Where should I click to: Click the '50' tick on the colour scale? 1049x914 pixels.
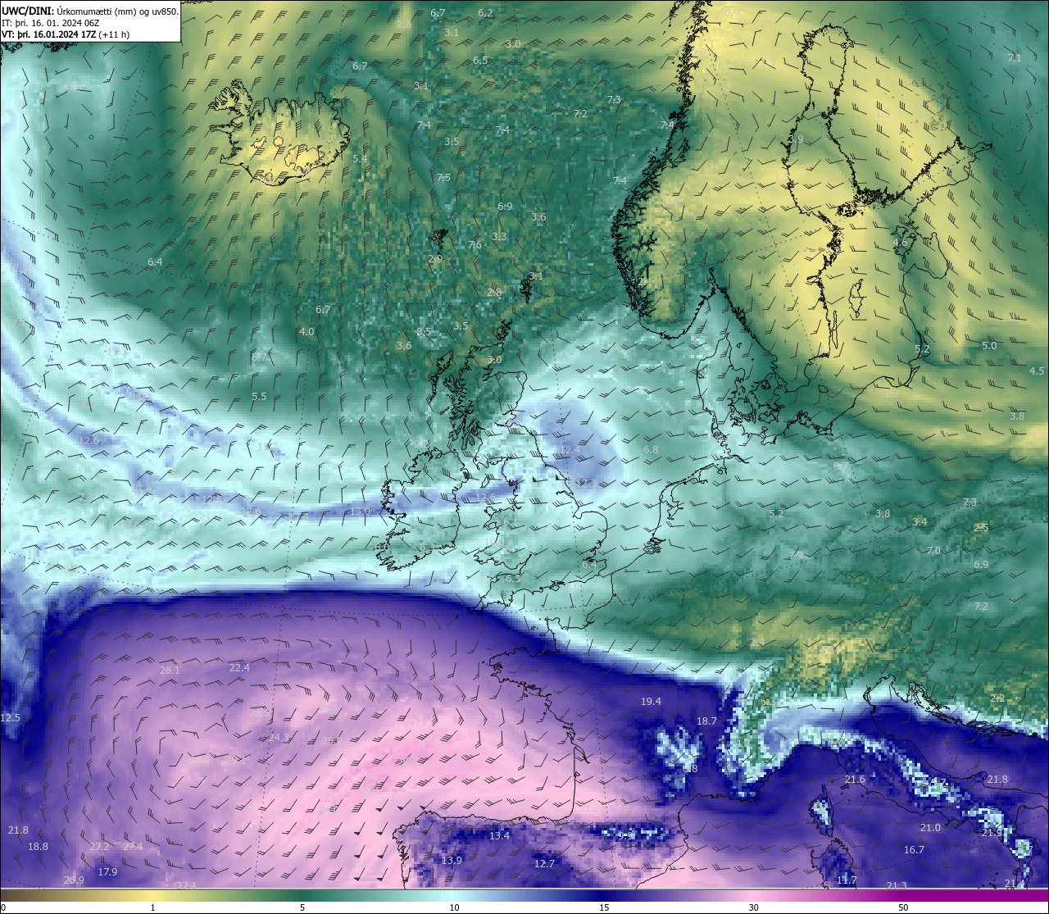click(903, 907)
